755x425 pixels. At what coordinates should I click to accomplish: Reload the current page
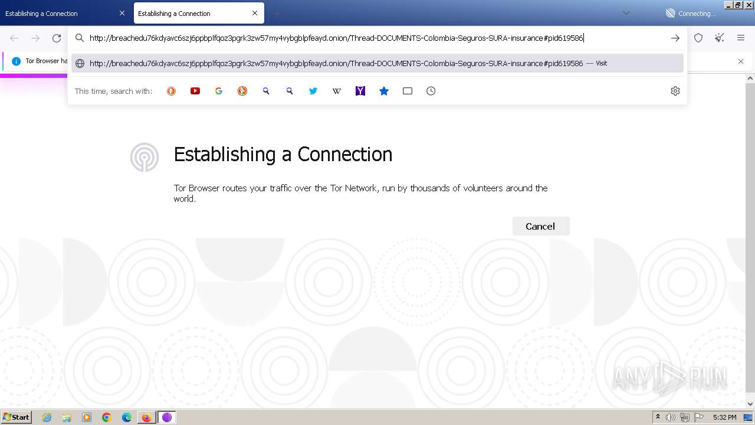[57, 38]
